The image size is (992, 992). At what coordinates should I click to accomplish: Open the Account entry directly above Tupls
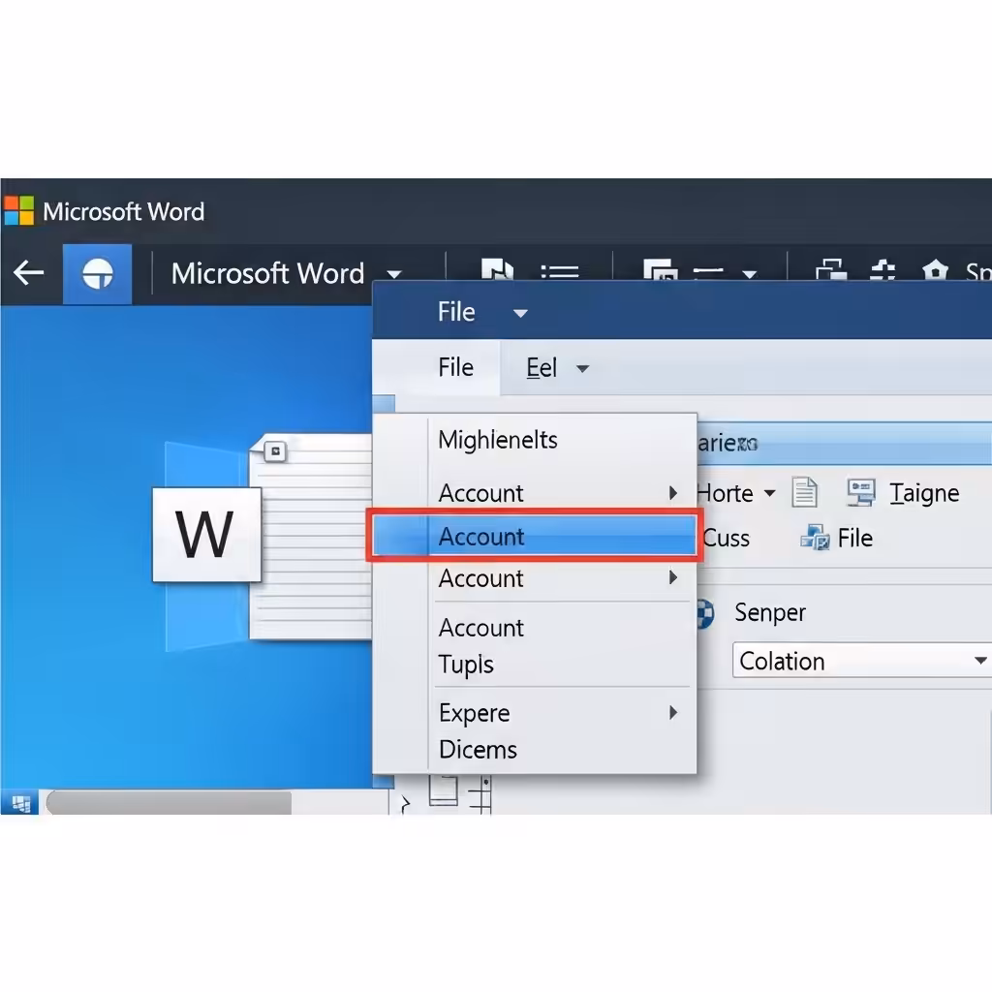pyautogui.click(x=481, y=628)
